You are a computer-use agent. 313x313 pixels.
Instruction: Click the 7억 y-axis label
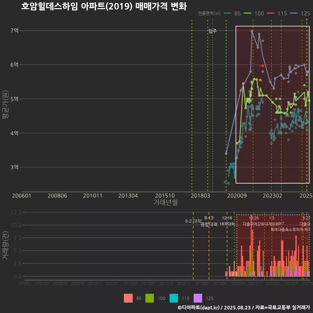[14, 31]
